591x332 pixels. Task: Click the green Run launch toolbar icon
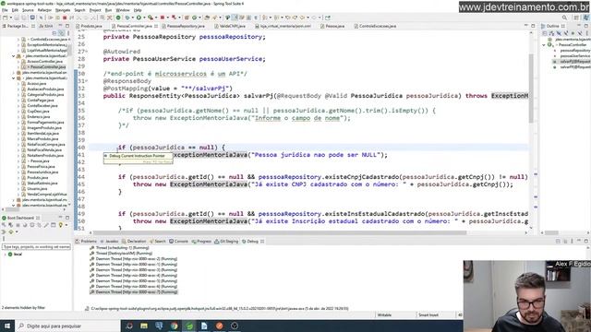(x=139, y=18)
